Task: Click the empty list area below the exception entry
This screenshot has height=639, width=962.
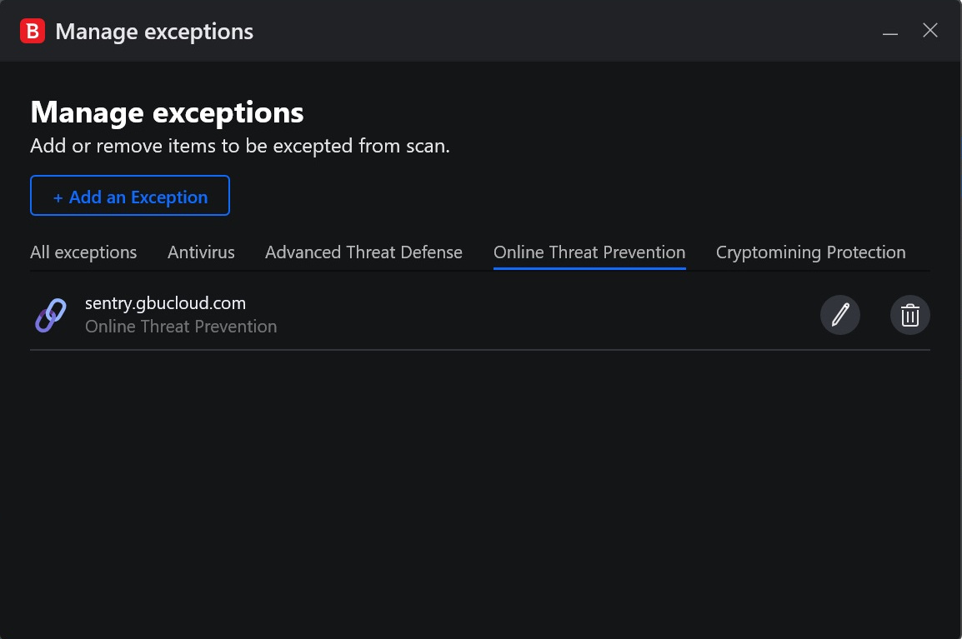Action: (x=480, y=483)
